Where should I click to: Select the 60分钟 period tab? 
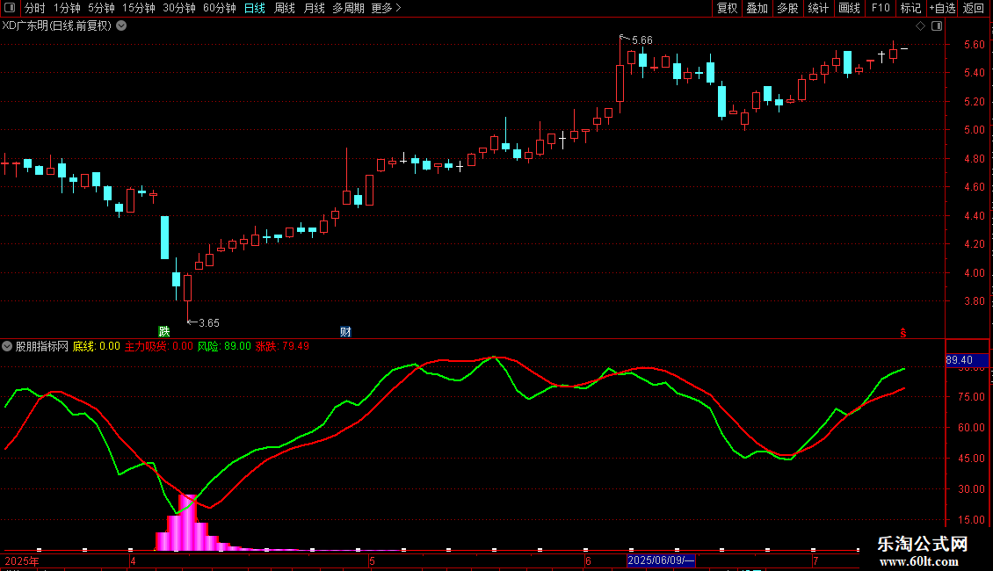(219, 8)
